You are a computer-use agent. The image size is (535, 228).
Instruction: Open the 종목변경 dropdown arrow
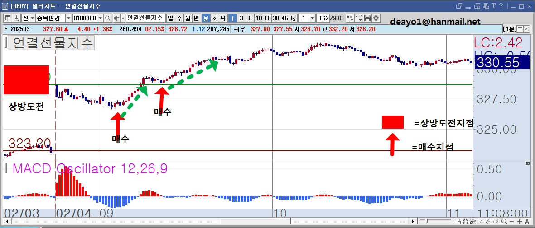point(68,18)
